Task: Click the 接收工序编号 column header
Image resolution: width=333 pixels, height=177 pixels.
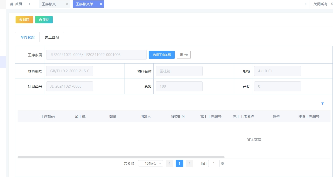Action: 309,116
